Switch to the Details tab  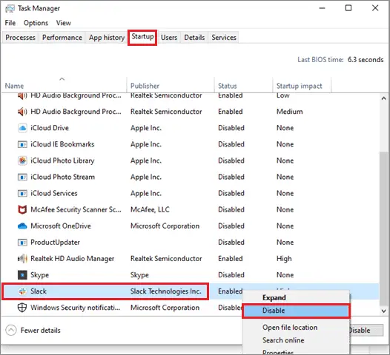(194, 38)
